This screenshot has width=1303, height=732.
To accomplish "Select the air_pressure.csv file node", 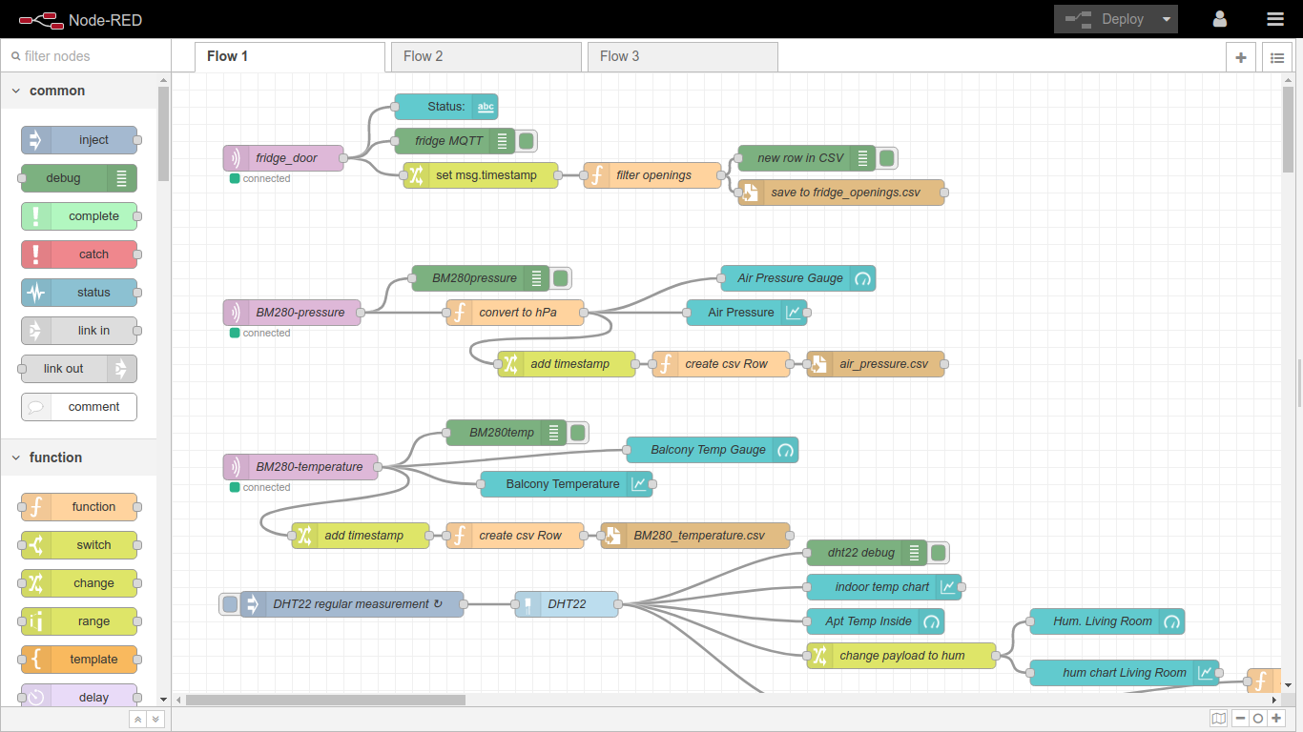I will [x=876, y=364].
